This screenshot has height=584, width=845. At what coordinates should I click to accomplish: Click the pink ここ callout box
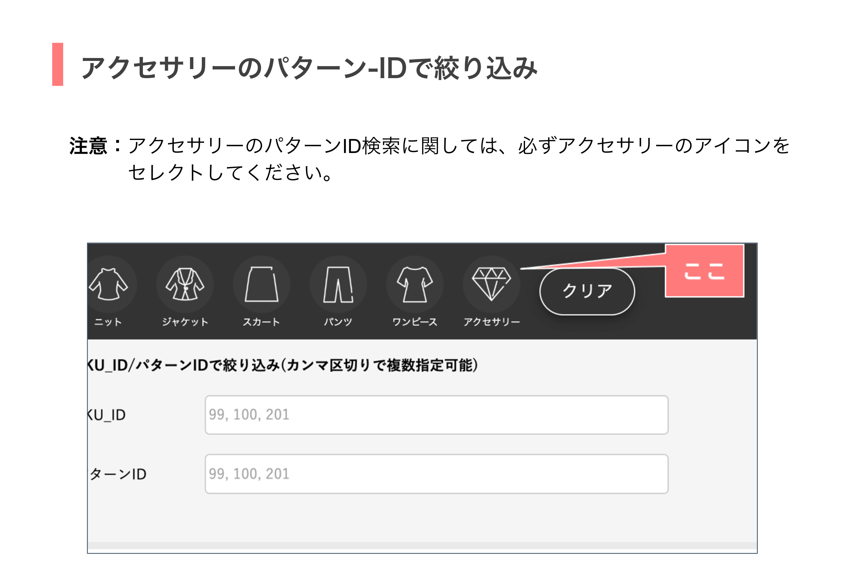(704, 271)
